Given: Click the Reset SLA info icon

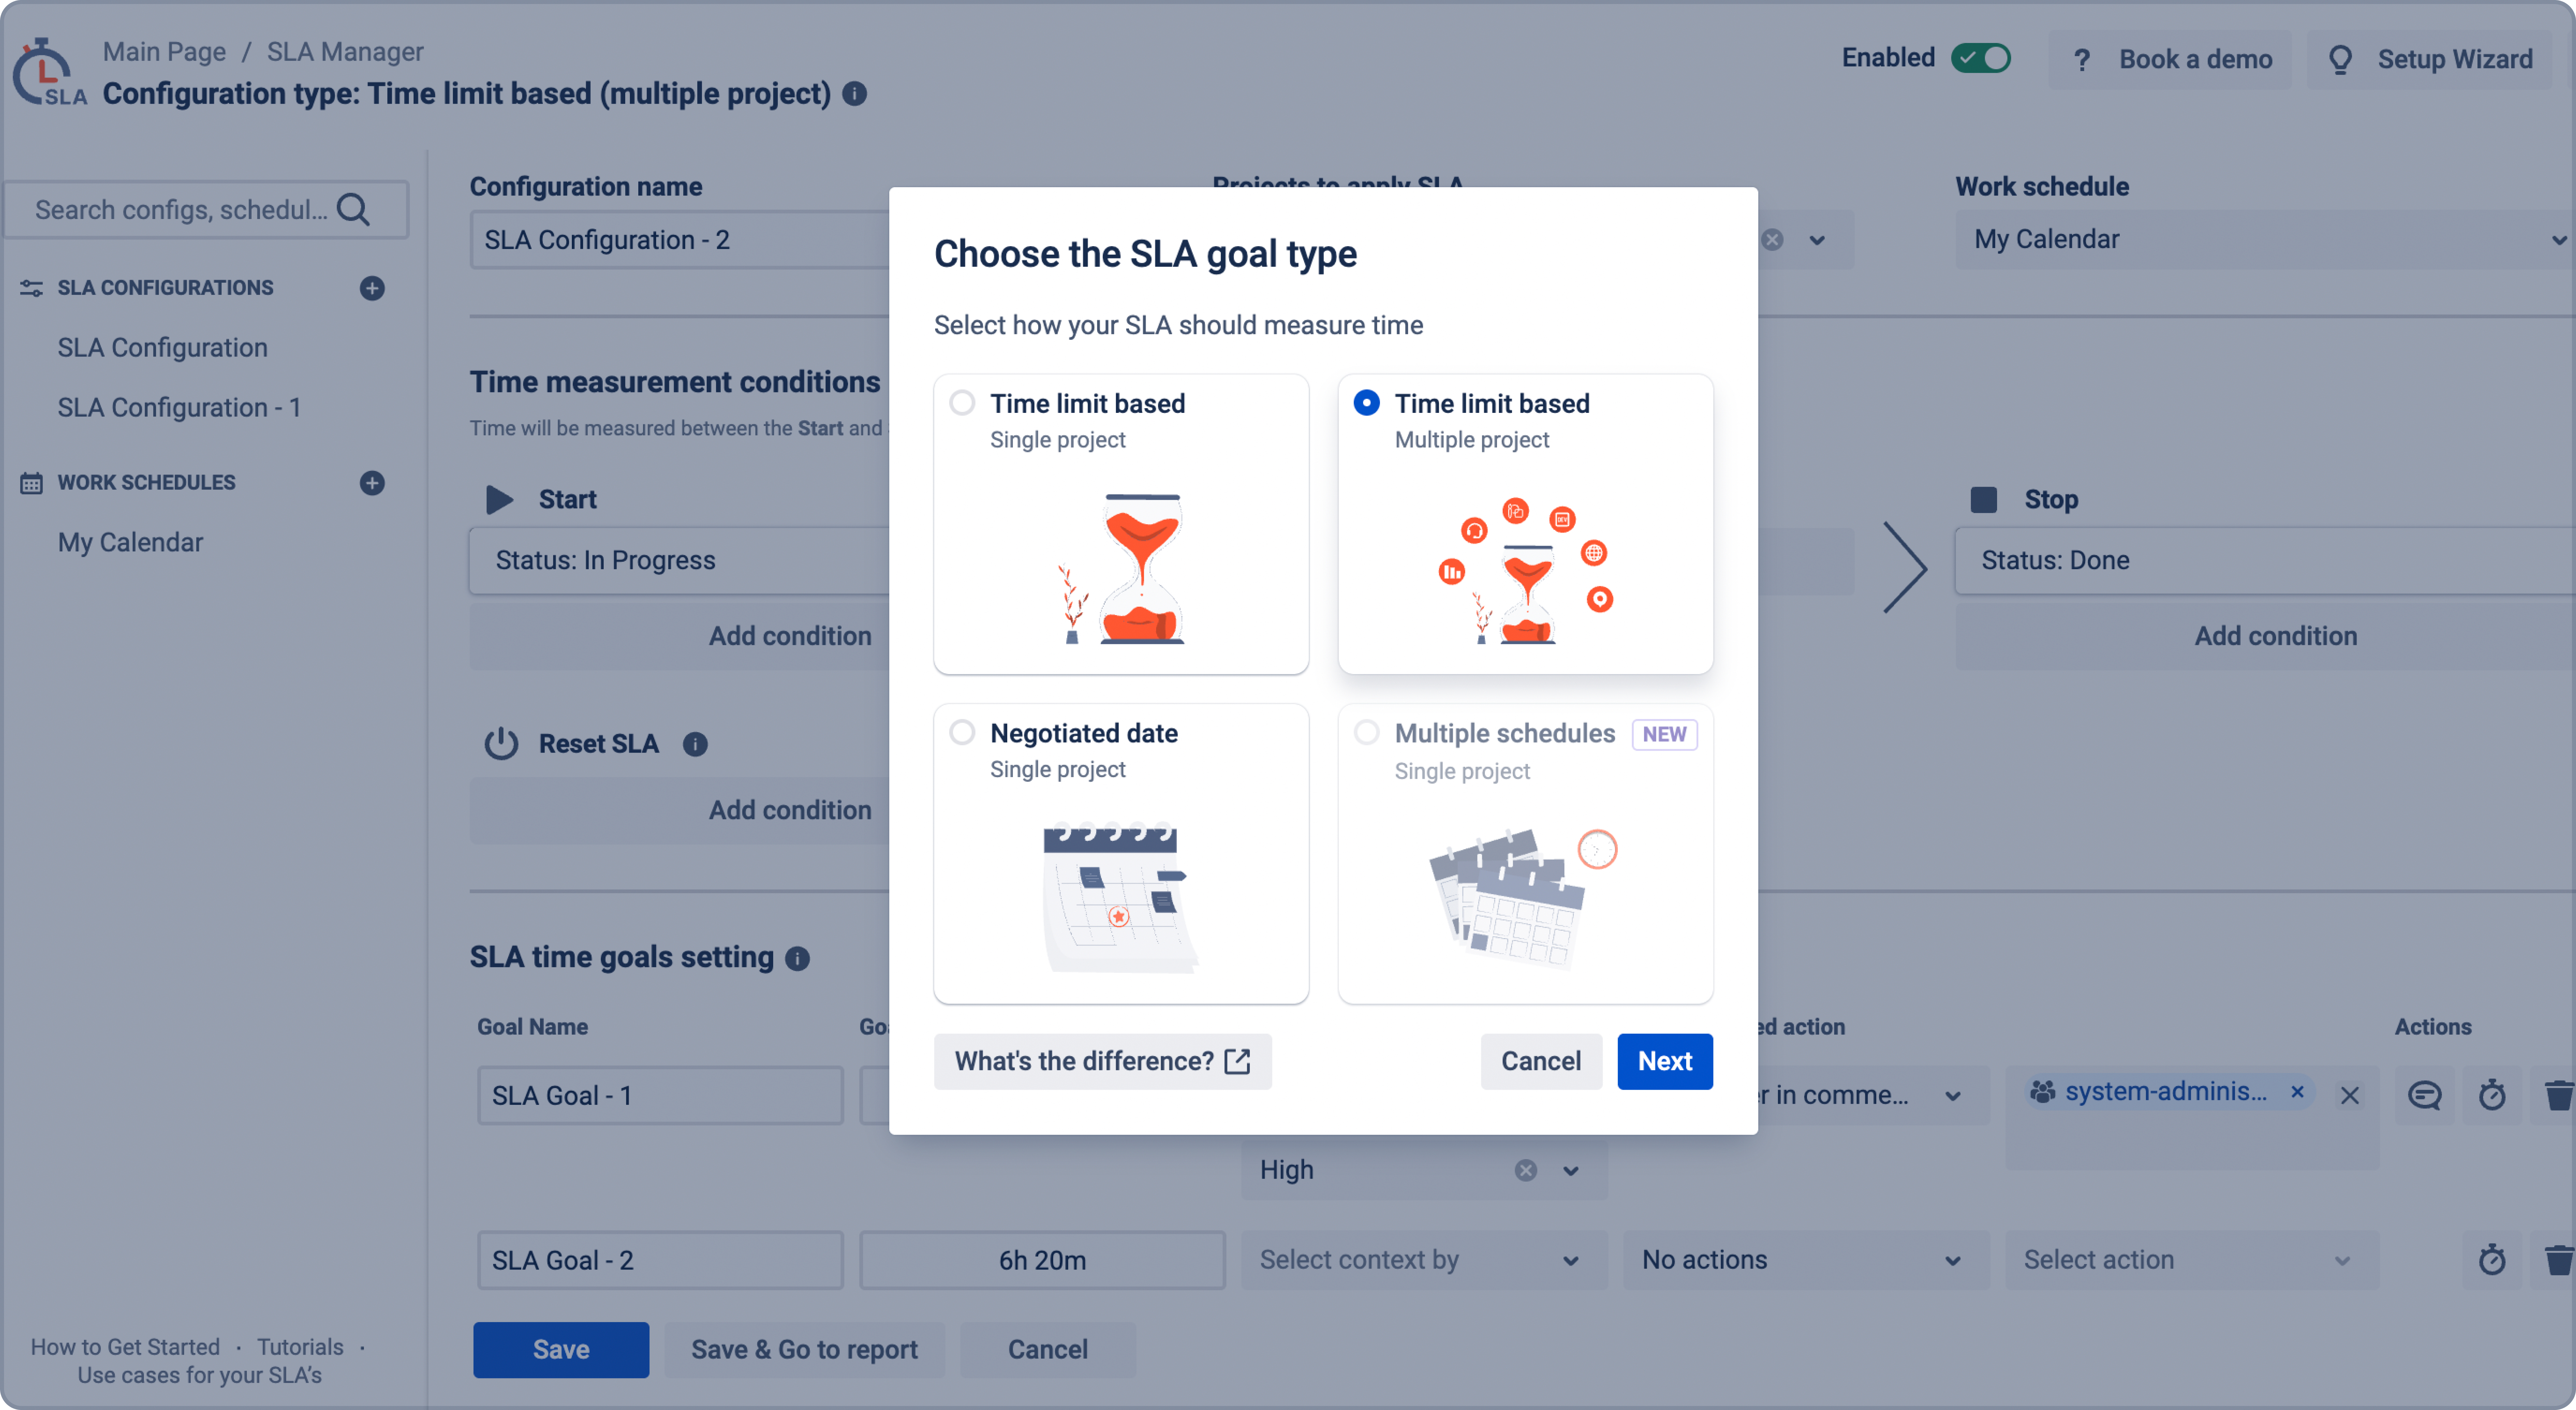Looking at the screenshot, I should [x=695, y=744].
